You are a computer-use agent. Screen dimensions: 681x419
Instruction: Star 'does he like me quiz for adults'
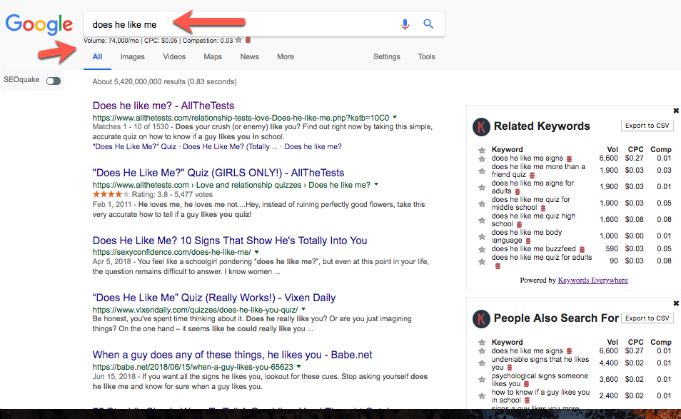pyautogui.click(x=482, y=262)
